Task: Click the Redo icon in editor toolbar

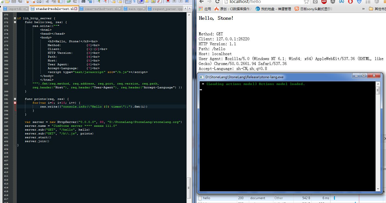Action: tap(75, 2)
